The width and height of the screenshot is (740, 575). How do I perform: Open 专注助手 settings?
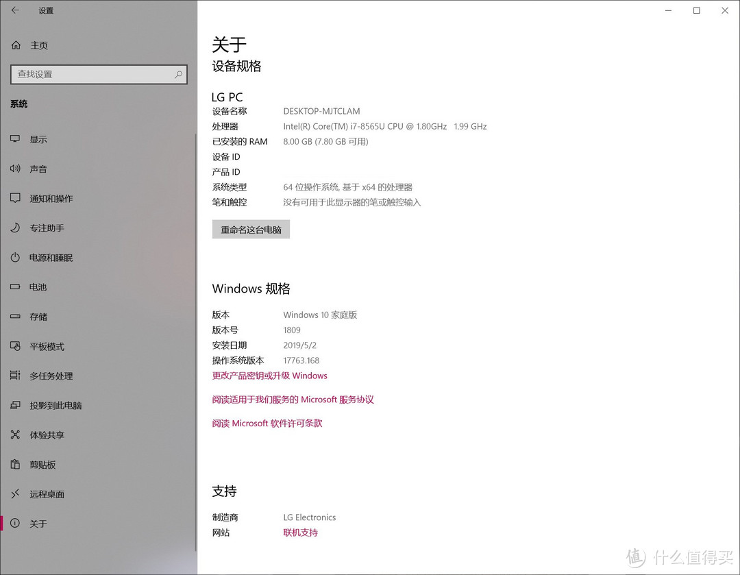tap(47, 228)
